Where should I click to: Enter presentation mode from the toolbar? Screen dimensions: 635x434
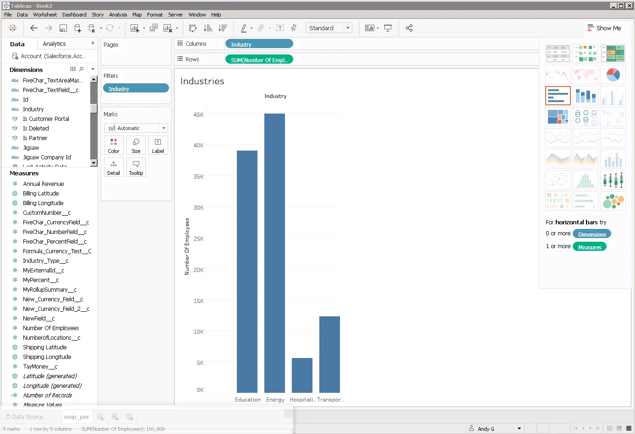pos(388,28)
